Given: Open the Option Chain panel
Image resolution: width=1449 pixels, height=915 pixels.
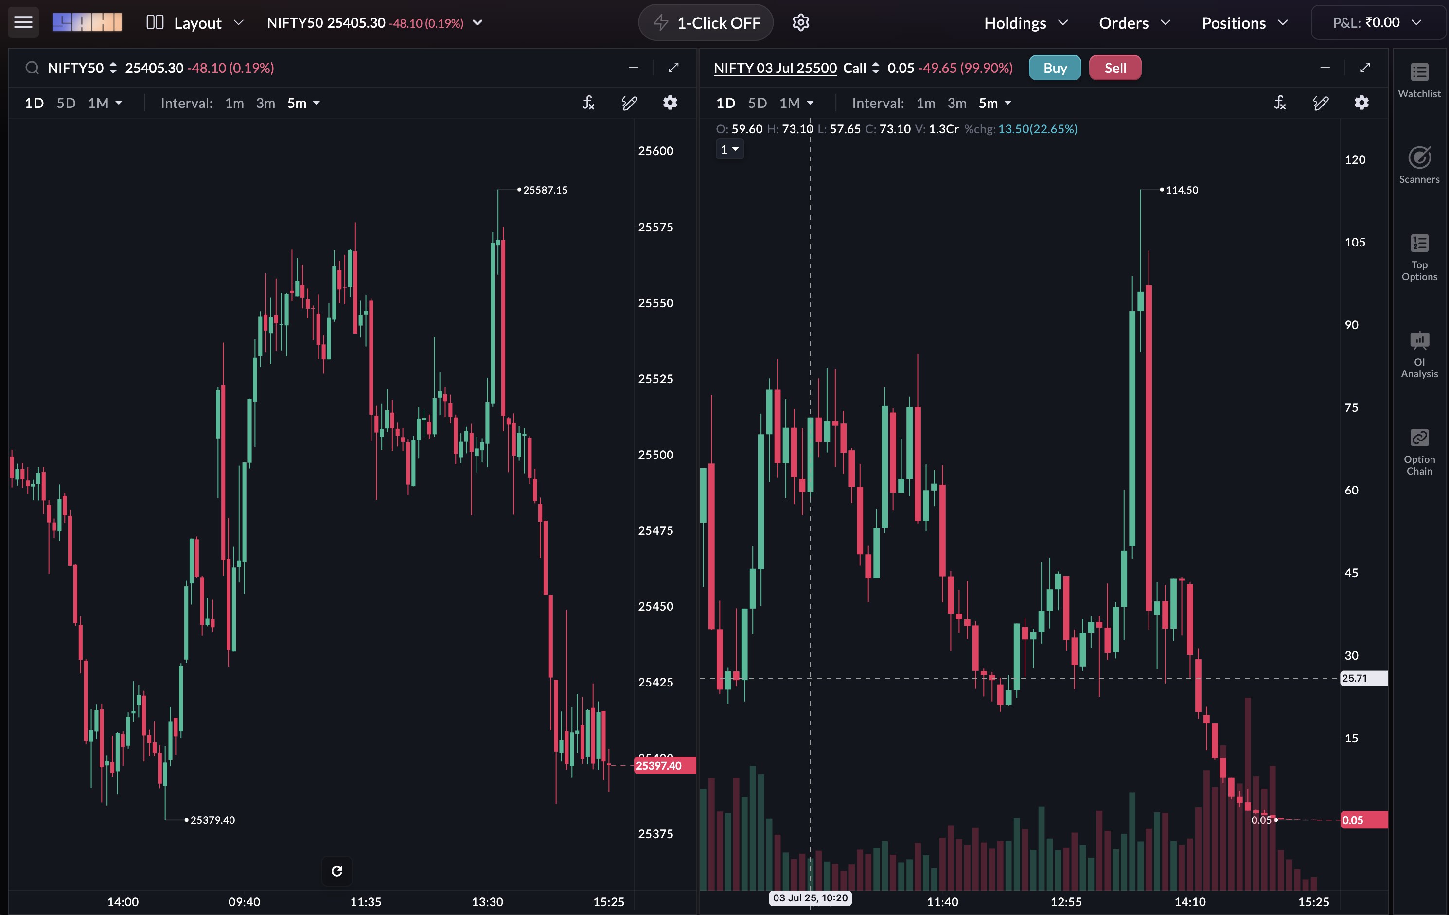Looking at the screenshot, I should 1419,452.
